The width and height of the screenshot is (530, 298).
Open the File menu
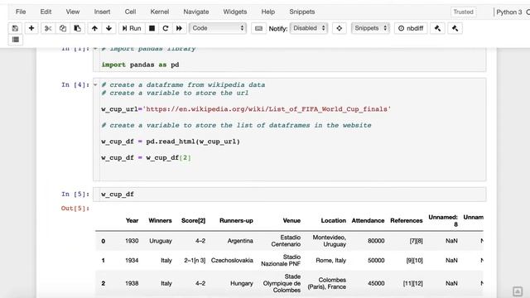(21, 12)
